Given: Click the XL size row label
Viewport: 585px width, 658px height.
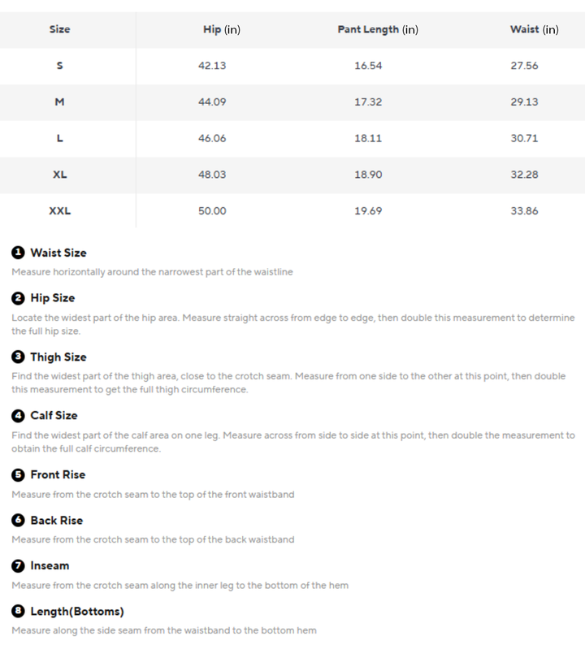Looking at the screenshot, I should (59, 175).
